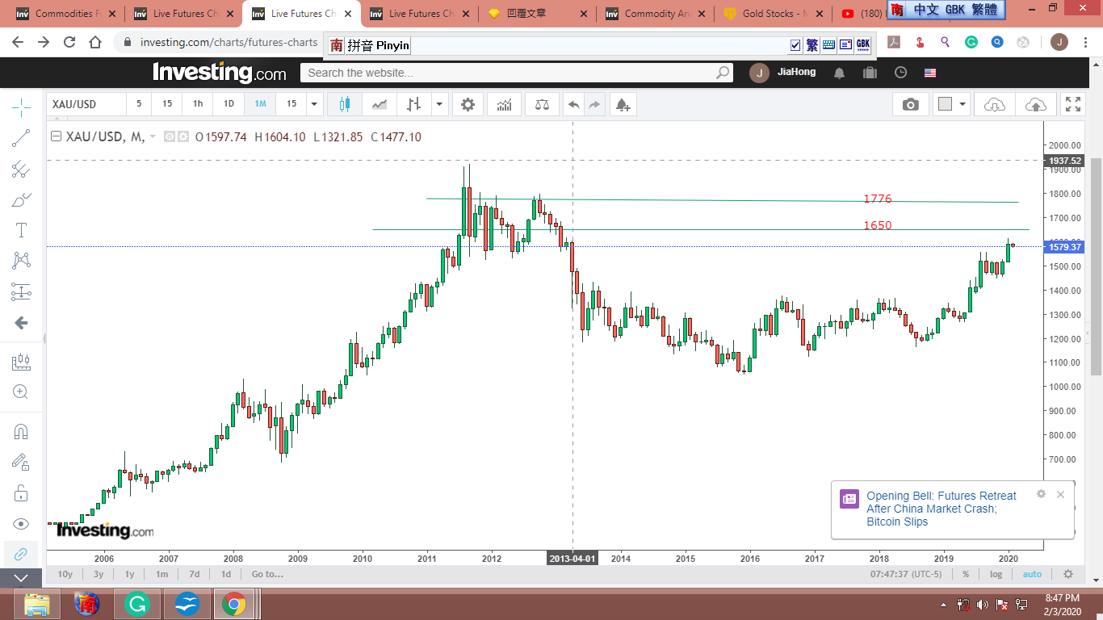Enter fullscreen chart mode
Viewport: 1103px width, 620px height.
click(x=1073, y=104)
